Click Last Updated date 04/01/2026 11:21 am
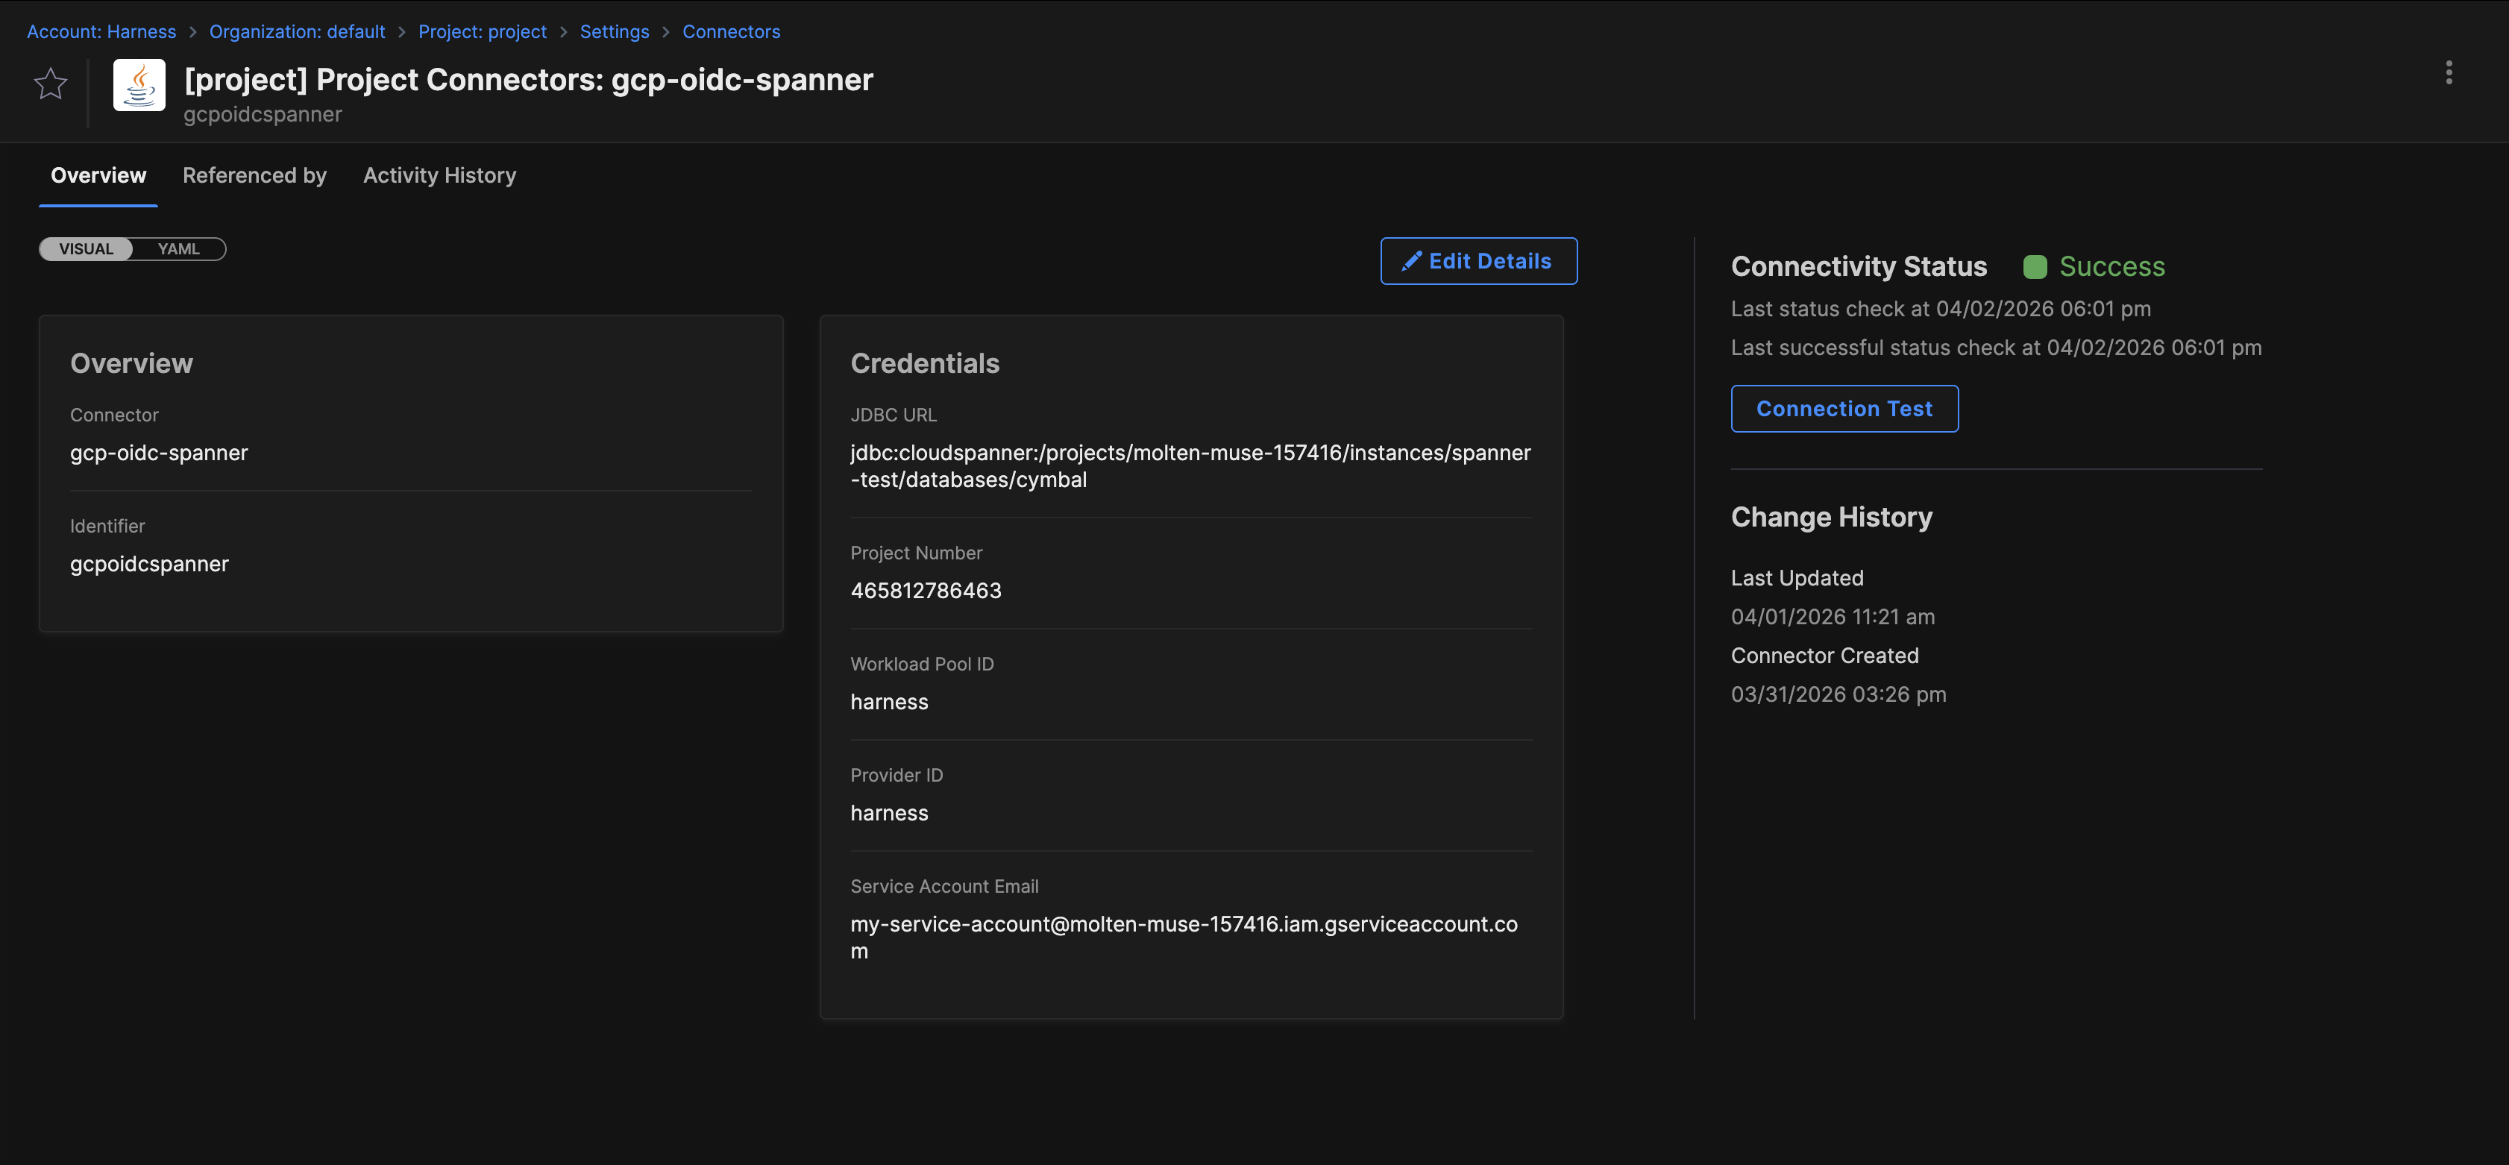The height and width of the screenshot is (1165, 2509). click(x=1832, y=617)
